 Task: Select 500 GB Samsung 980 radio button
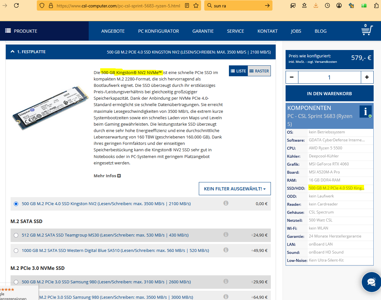pos(16,282)
